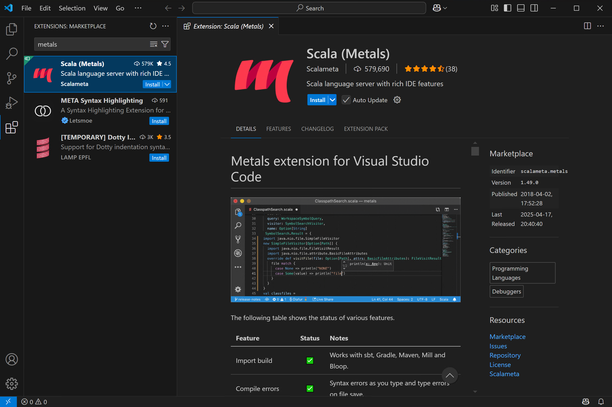
Task: Toggle the secondary side bar
Action: click(x=534, y=8)
